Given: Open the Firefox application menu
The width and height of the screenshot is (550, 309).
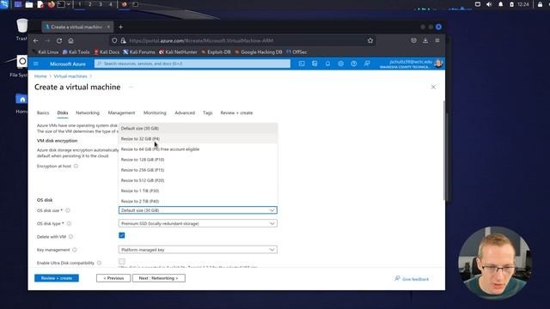Looking at the screenshot, I should [437, 40].
